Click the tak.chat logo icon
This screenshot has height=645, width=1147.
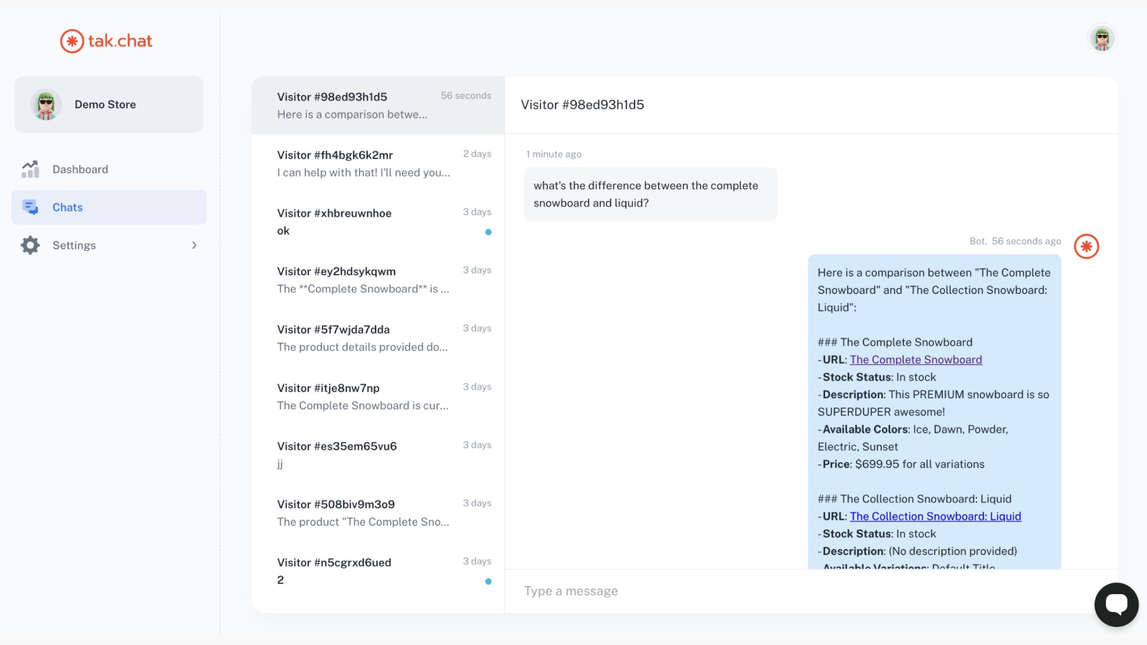(x=72, y=42)
